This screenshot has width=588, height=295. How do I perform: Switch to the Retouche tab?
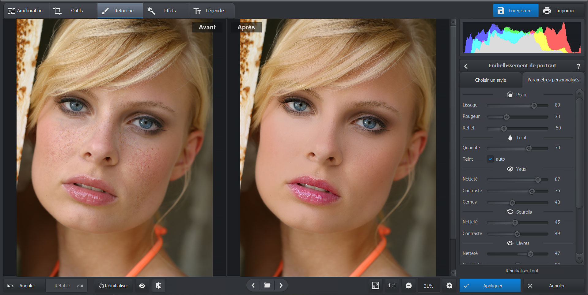coord(120,11)
